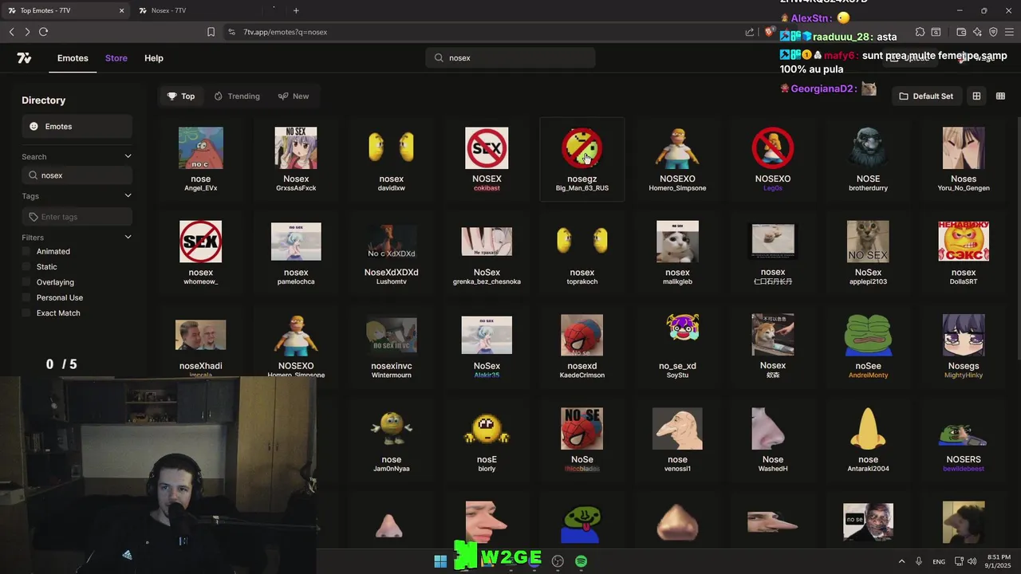Reload the page with the refresh icon
The image size is (1021, 574).
(43, 32)
